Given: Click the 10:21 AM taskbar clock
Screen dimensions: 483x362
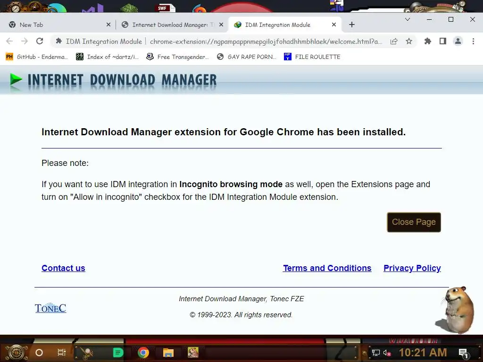Looking at the screenshot, I should [x=423, y=353].
